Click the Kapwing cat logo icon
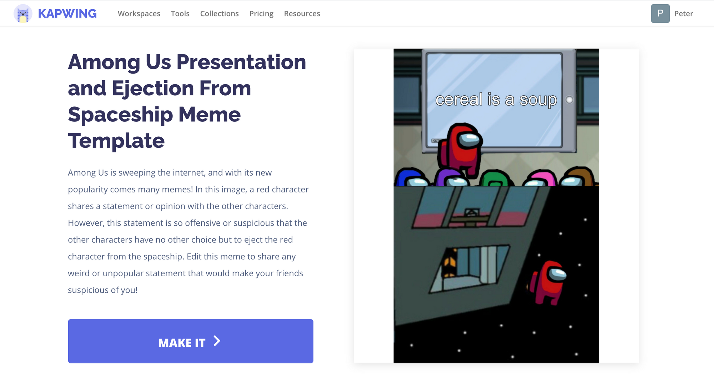Viewport: 714px width, 377px height. click(23, 14)
